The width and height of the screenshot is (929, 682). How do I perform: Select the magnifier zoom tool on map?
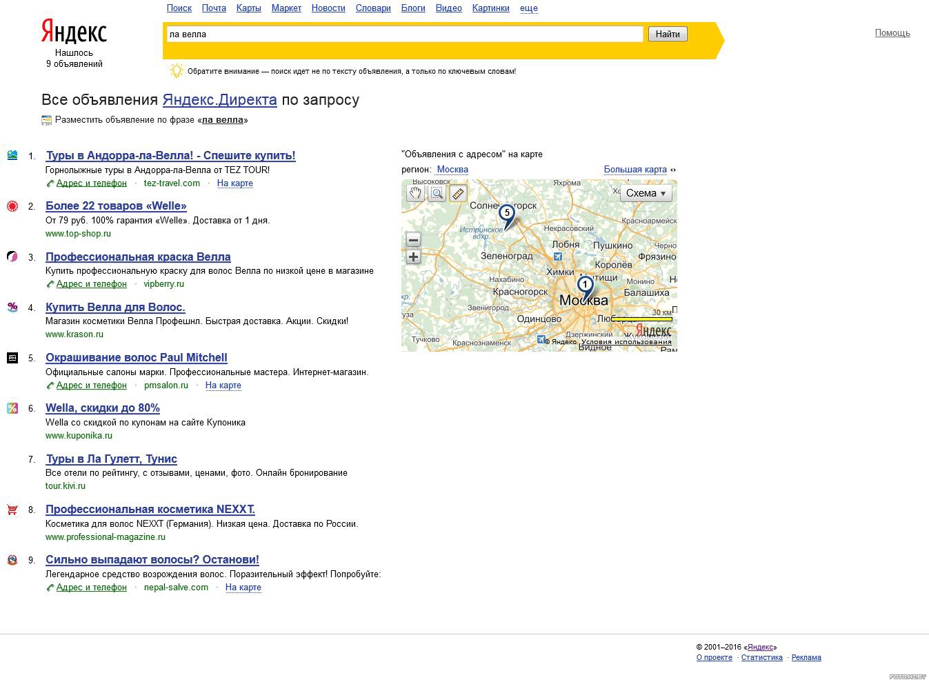[437, 194]
